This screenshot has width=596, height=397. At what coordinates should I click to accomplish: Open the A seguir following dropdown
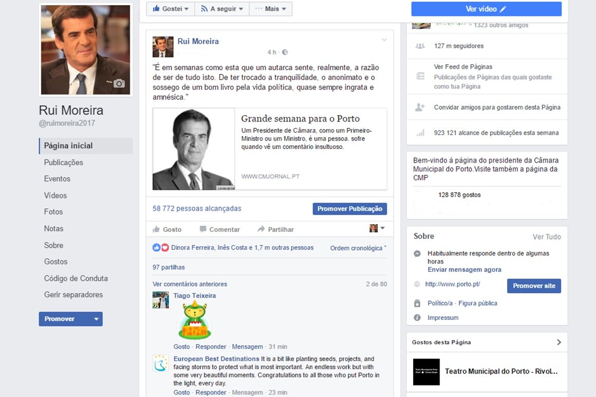tap(221, 9)
